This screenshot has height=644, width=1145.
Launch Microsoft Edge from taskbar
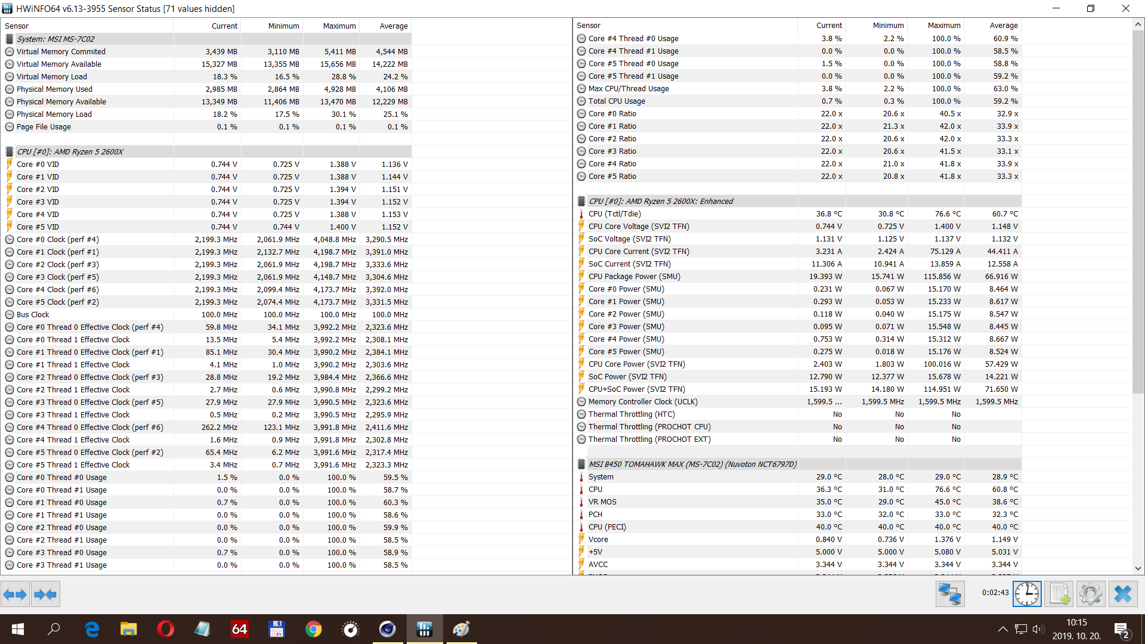tap(92, 629)
